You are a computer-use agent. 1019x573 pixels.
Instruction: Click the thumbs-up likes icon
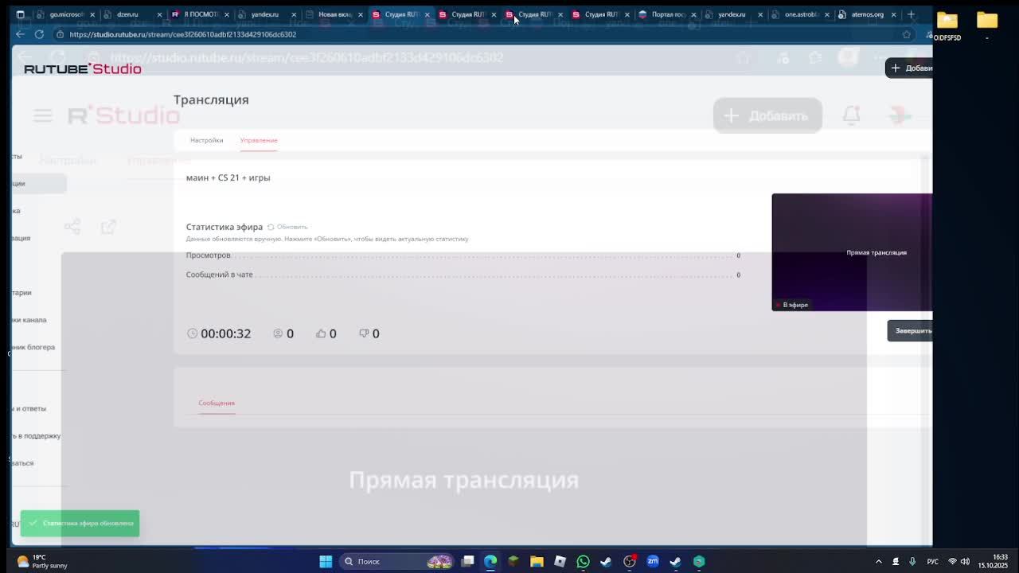tap(321, 333)
